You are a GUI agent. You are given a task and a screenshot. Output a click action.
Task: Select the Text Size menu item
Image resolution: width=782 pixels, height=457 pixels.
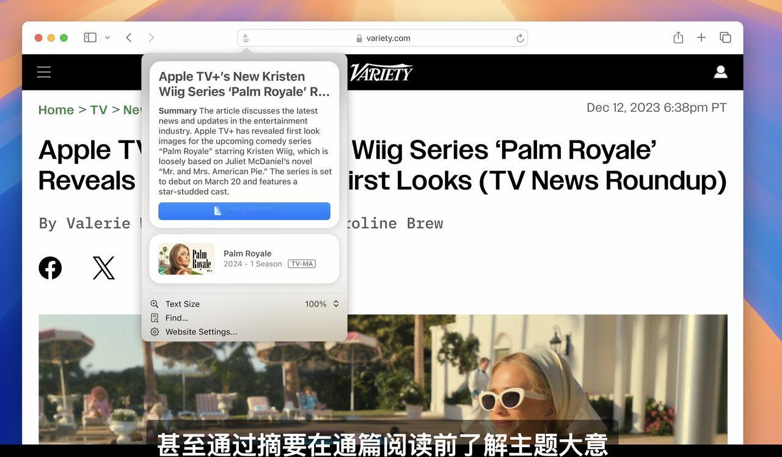244,304
